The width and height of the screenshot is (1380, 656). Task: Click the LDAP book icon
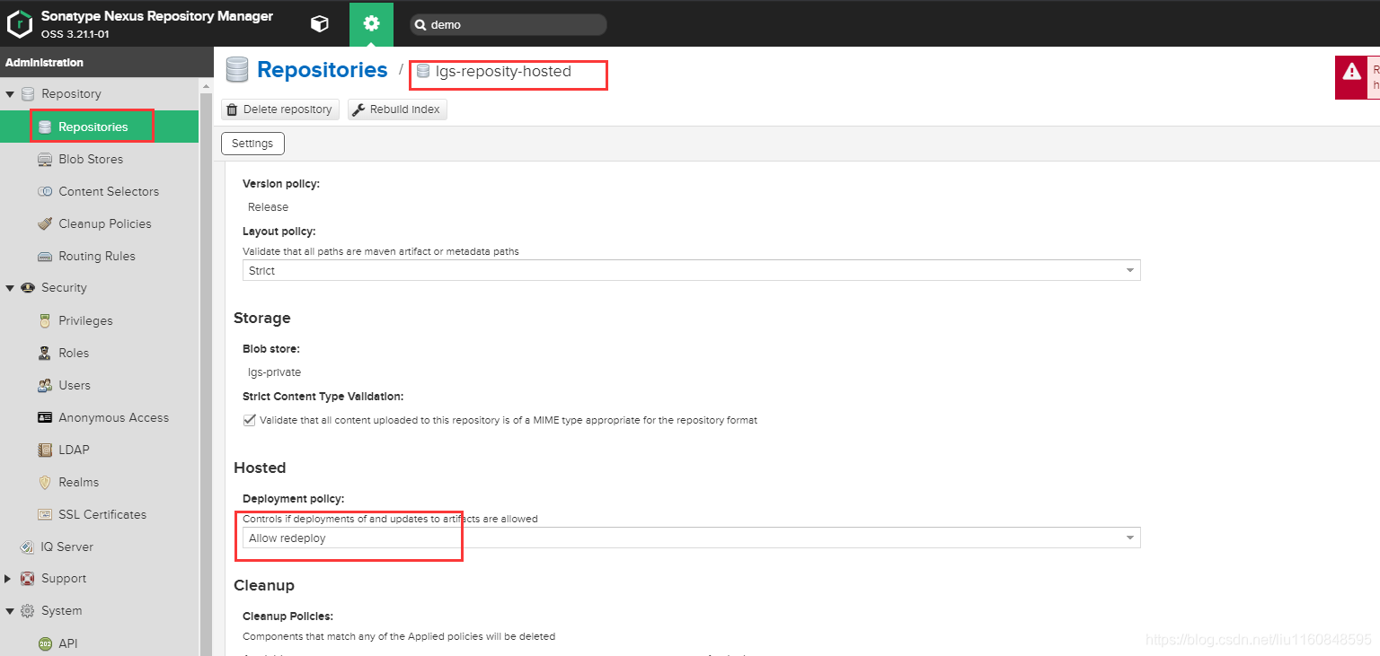tap(45, 450)
